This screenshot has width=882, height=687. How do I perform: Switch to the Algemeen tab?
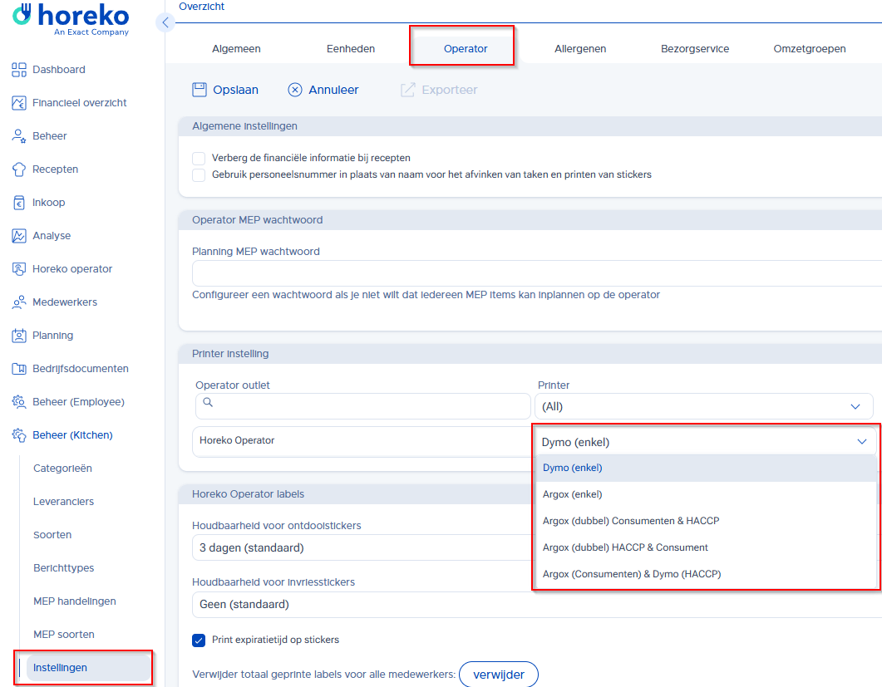[x=236, y=49]
